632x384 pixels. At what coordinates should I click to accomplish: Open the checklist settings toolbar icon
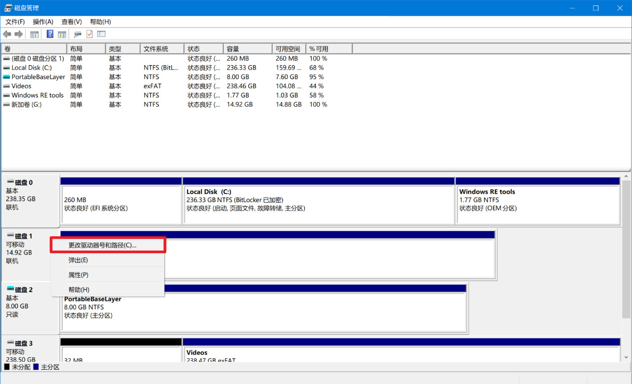(x=101, y=34)
